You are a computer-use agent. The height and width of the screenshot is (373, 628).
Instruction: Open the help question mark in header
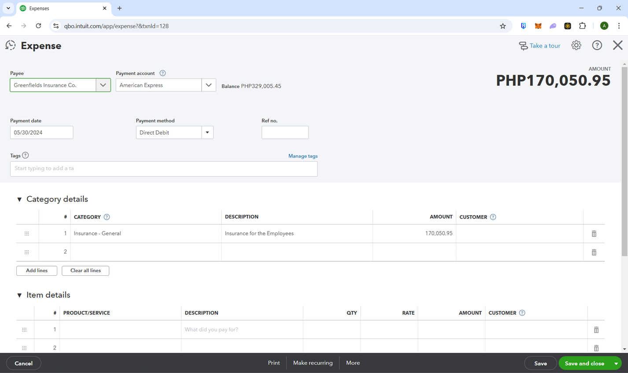(597, 45)
